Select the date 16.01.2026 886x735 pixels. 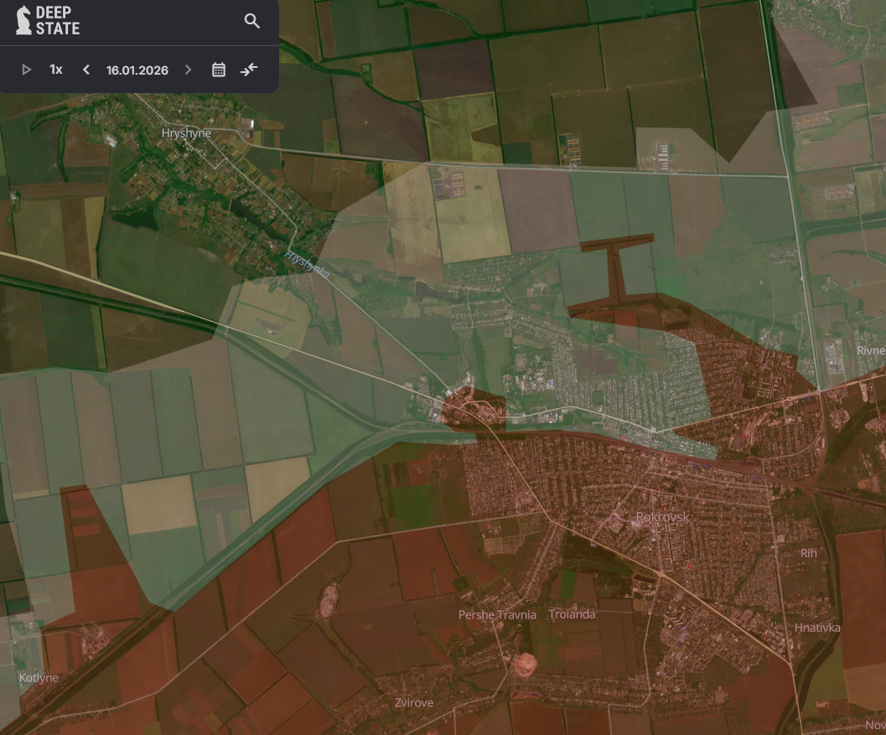(137, 70)
